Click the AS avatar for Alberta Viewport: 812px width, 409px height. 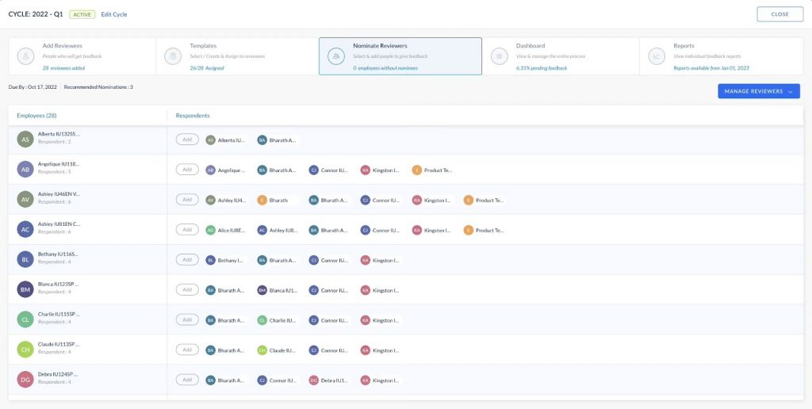[25, 139]
